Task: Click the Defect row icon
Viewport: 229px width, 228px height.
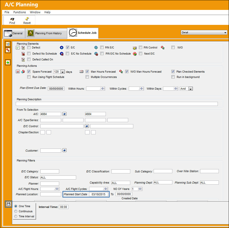Action: (x=23, y=48)
